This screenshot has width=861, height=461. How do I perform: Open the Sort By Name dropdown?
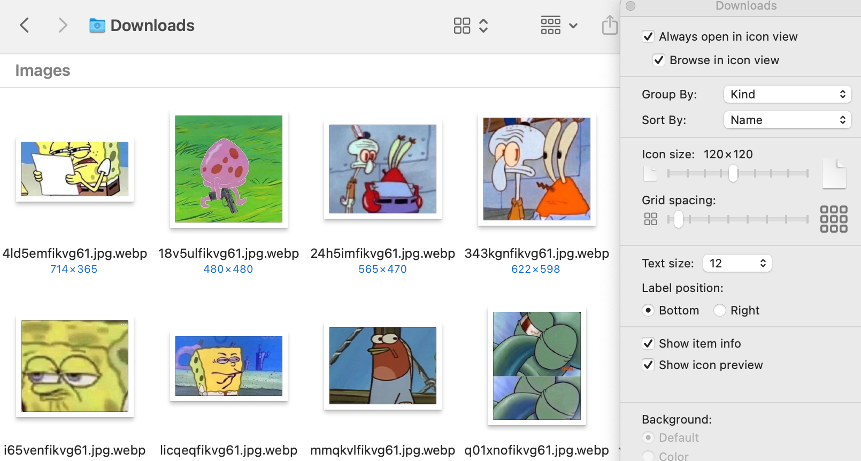(x=787, y=120)
